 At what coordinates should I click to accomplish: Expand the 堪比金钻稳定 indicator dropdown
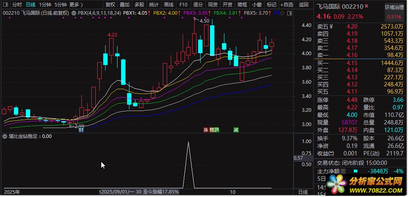pyautogui.click(x=5, y=136)
